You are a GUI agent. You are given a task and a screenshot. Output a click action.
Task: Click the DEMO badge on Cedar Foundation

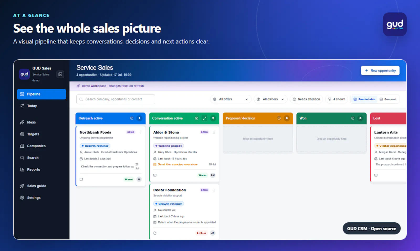(204, 190)
